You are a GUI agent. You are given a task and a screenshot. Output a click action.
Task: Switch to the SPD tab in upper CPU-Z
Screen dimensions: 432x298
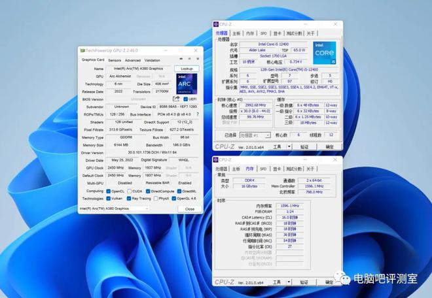(263, 33)
